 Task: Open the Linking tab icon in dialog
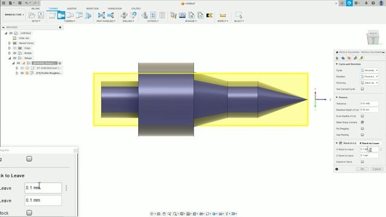(361, 58)
